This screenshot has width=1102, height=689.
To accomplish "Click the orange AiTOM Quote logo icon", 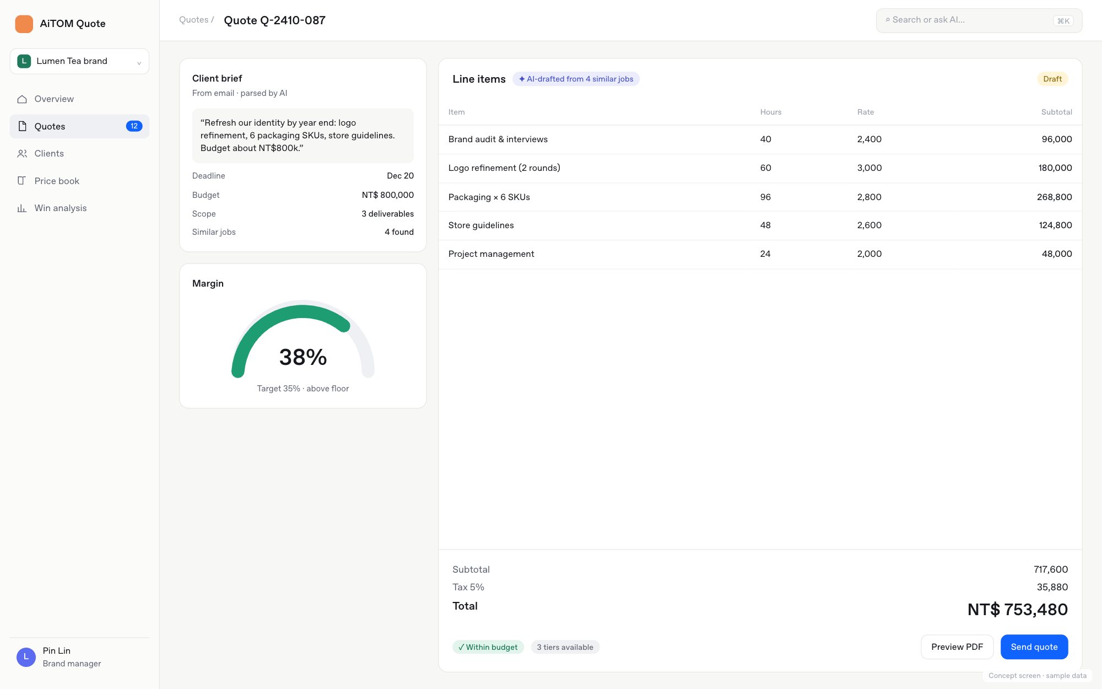I will [24, 24].
